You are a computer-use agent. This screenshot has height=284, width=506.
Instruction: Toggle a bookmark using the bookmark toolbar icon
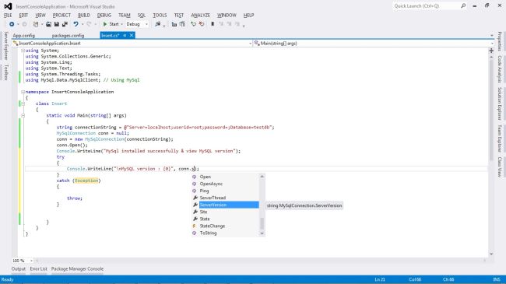[213, 24]
